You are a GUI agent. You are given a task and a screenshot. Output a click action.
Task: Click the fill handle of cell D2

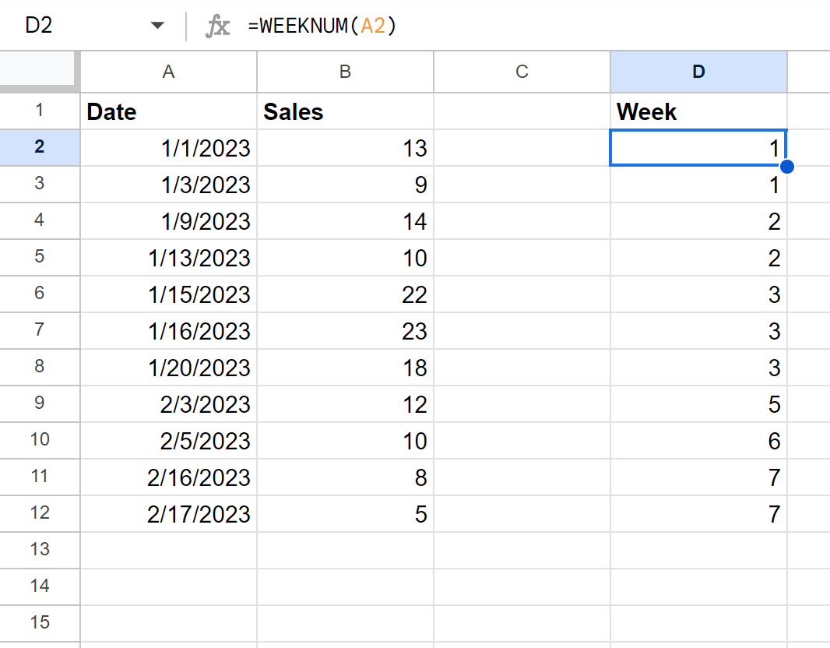pyautogui.click(x=787, y=166)
